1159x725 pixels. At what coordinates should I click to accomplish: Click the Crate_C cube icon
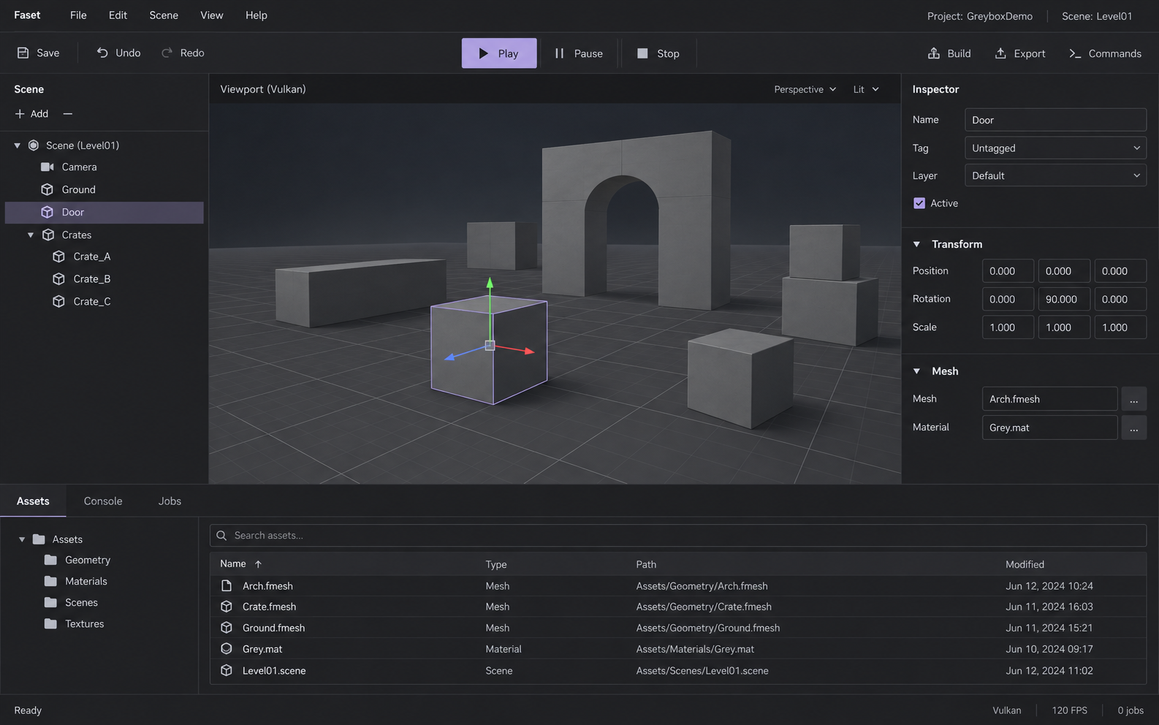[59, 301]
